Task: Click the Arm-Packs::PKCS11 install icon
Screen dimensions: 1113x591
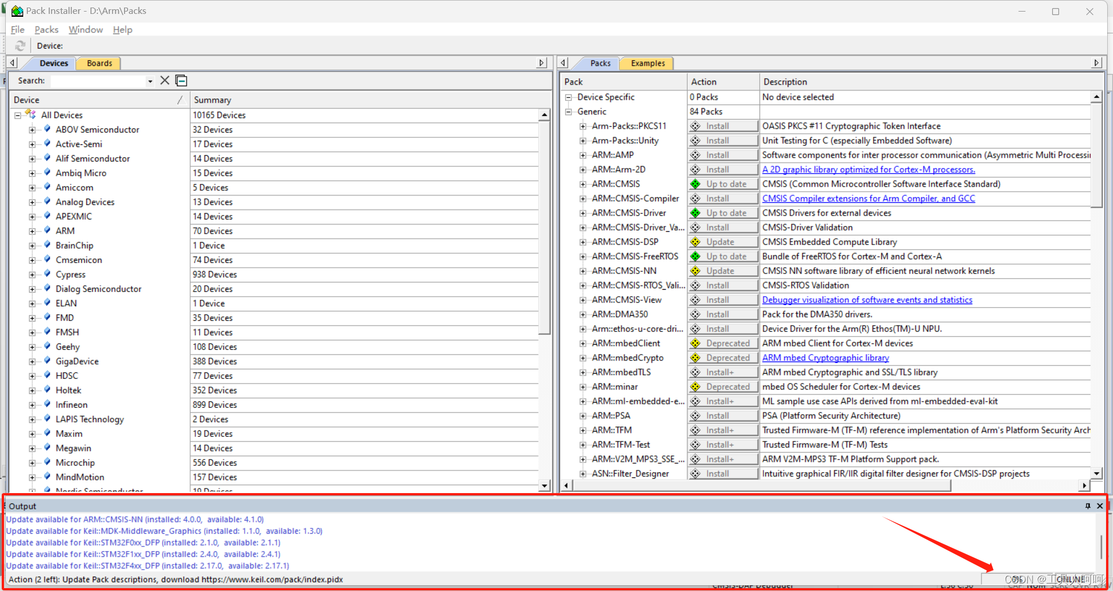Action: point(696,126)
